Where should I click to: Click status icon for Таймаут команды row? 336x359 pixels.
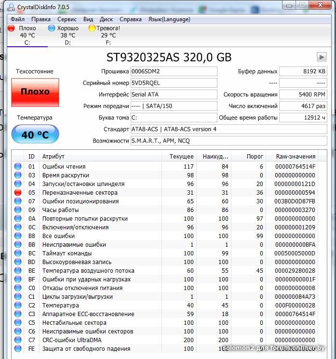click(18, 253)
